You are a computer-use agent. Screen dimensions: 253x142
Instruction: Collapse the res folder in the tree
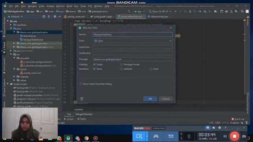click(x=11, y=54)
